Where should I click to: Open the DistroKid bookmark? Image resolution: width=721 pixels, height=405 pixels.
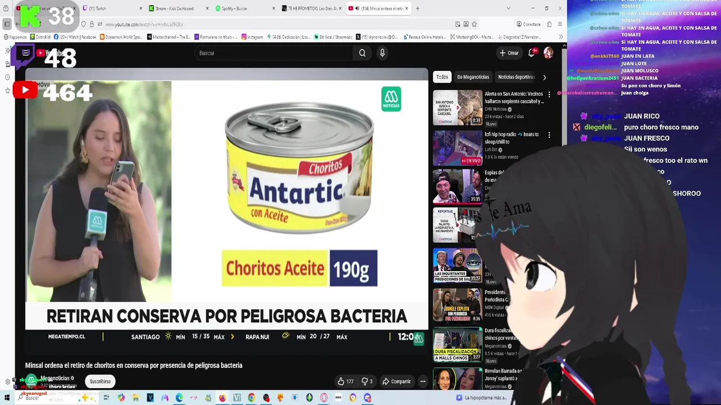pyautogui.click(x=40, y=37)
